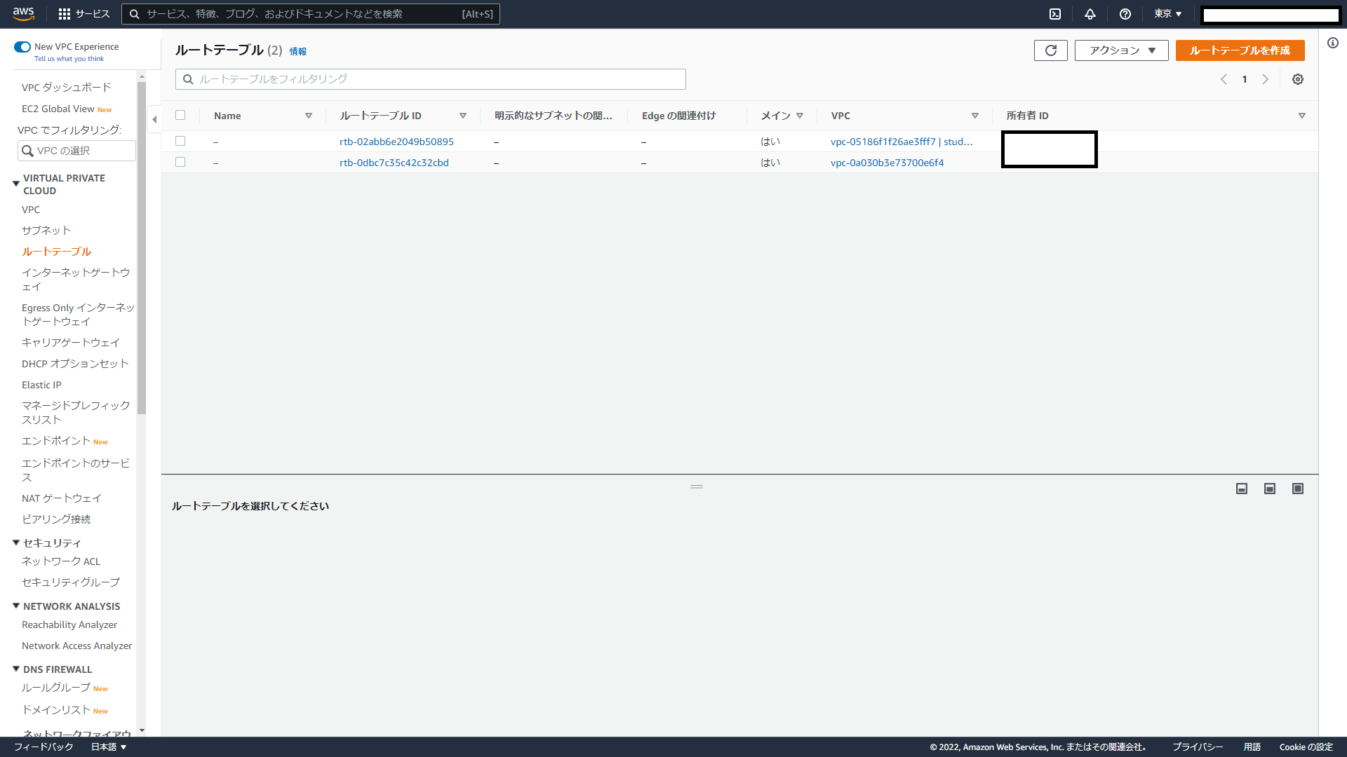Open the info panel icon
This screenshot has height=757, width=1347.
pyautogui.click(x=1332, y=43)
